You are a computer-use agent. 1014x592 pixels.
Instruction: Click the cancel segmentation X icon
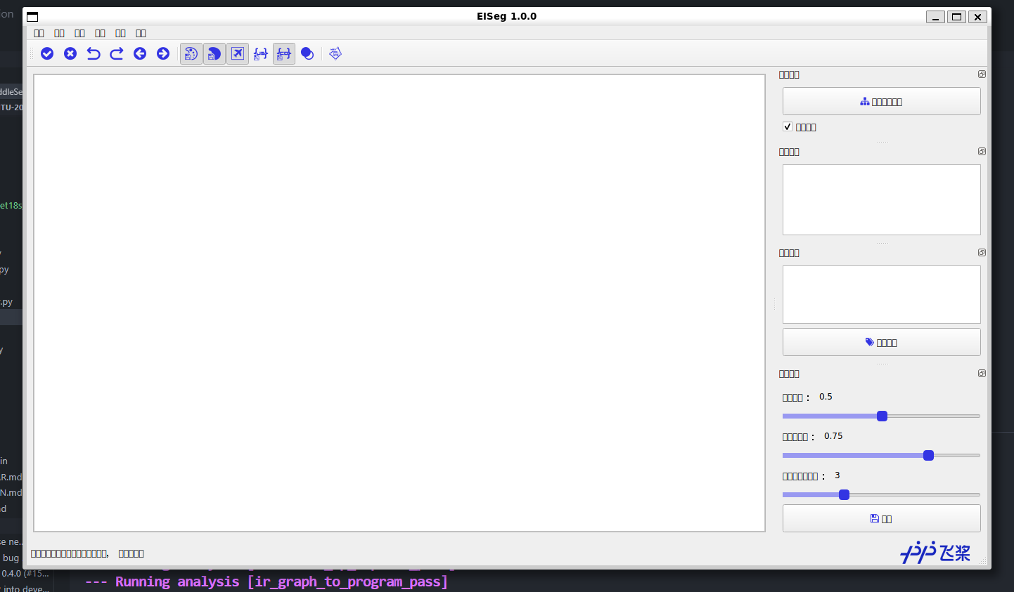[x=70, y=53]
